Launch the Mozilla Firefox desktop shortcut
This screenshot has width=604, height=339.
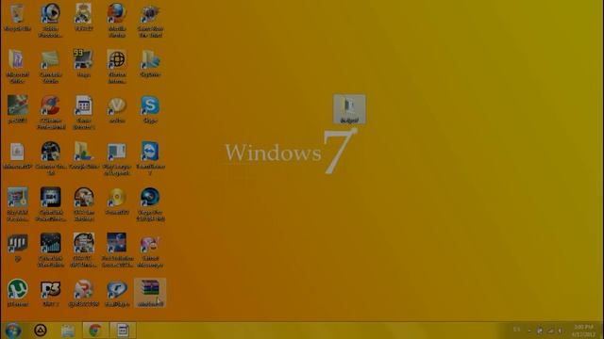[117, 21]
